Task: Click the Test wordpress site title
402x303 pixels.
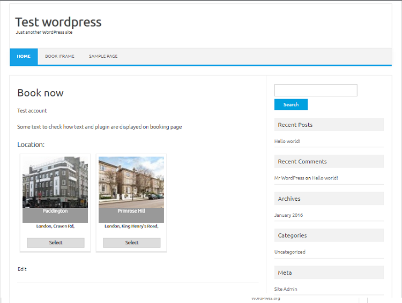Action: 58,22
